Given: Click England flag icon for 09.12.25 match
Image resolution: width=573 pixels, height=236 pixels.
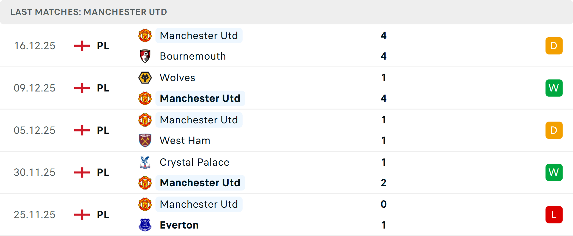Looking at the screenshot, I should pyautogui.click(x=82, y=88).
